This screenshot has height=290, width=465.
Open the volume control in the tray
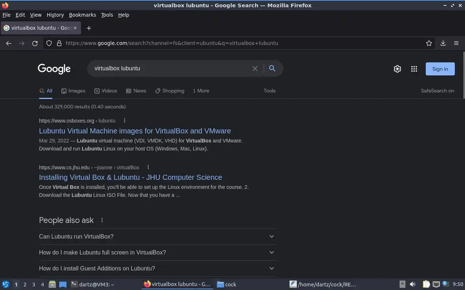click(x=413, y=285)
